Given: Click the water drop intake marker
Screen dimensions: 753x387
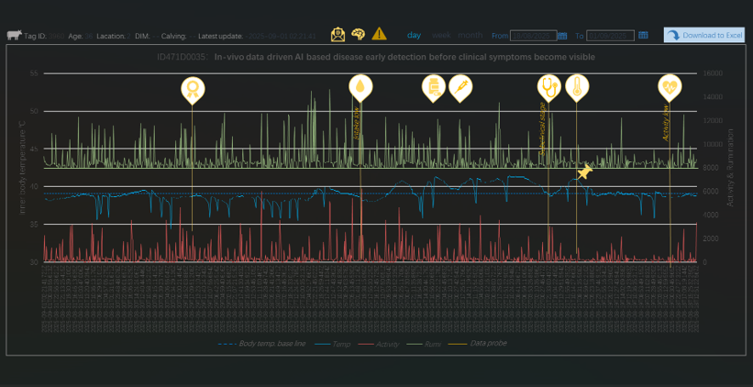Looking at the screenshot, I should pyautogui.click(x=360, y=87).
